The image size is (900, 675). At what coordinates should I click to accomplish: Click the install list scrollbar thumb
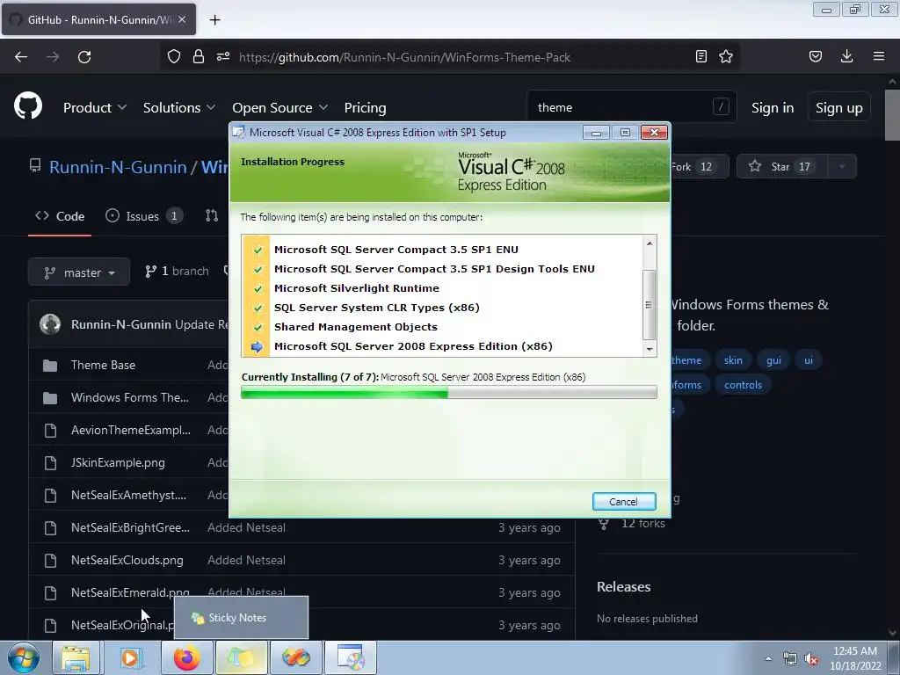tap(650, 305)
